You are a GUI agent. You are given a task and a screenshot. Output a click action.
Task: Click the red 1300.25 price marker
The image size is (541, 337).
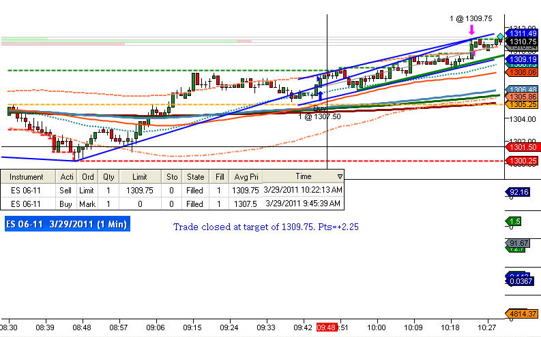pyautogui.click(x=522, y=161)
